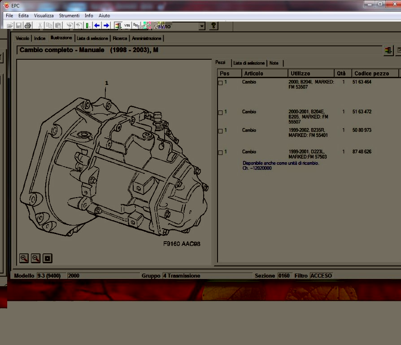Tick checkbox for part 50 80 973
Viewport: 401px width, 345px height.
[220, 131]
